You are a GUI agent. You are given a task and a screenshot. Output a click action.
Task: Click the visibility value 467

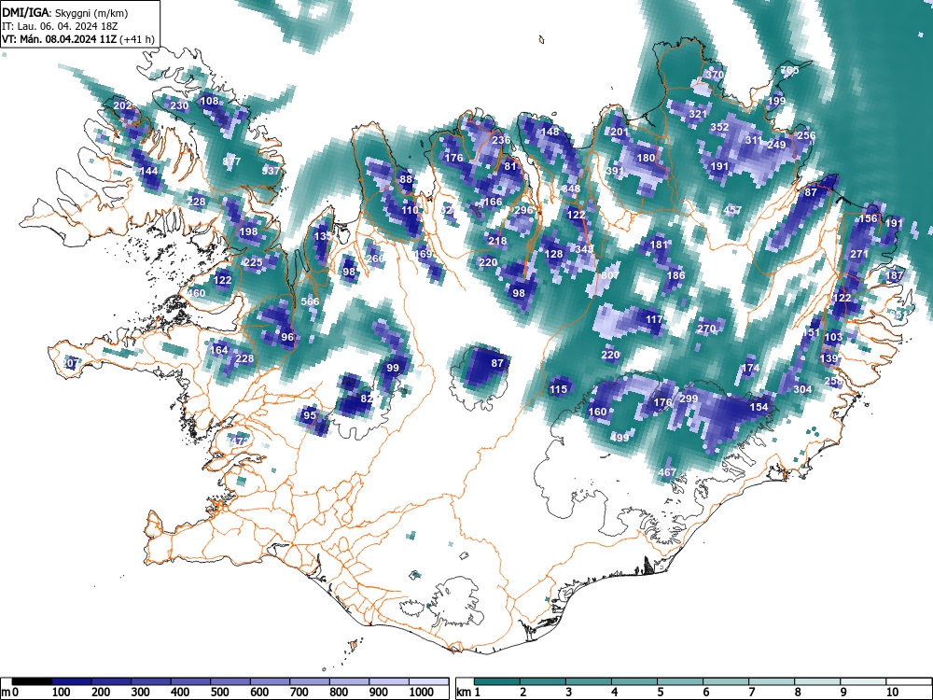[668, 472]
